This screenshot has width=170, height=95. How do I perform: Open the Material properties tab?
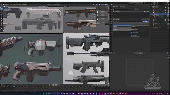click(111, 33)
